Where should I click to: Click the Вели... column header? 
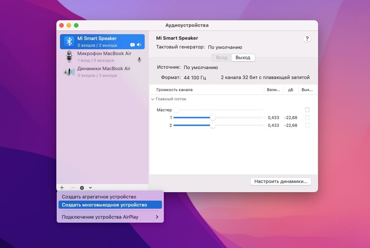273,90
